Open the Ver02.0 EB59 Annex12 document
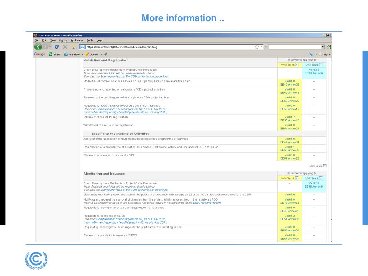The width and height of the screenshot is (368, 276). coord(290,107)
